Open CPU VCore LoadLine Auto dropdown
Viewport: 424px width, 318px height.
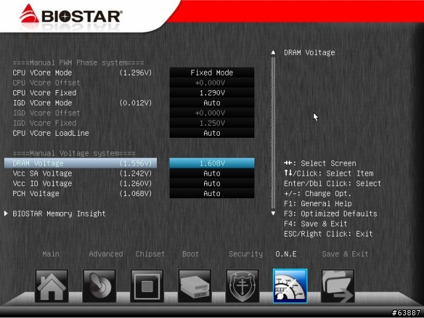(212, 133)
